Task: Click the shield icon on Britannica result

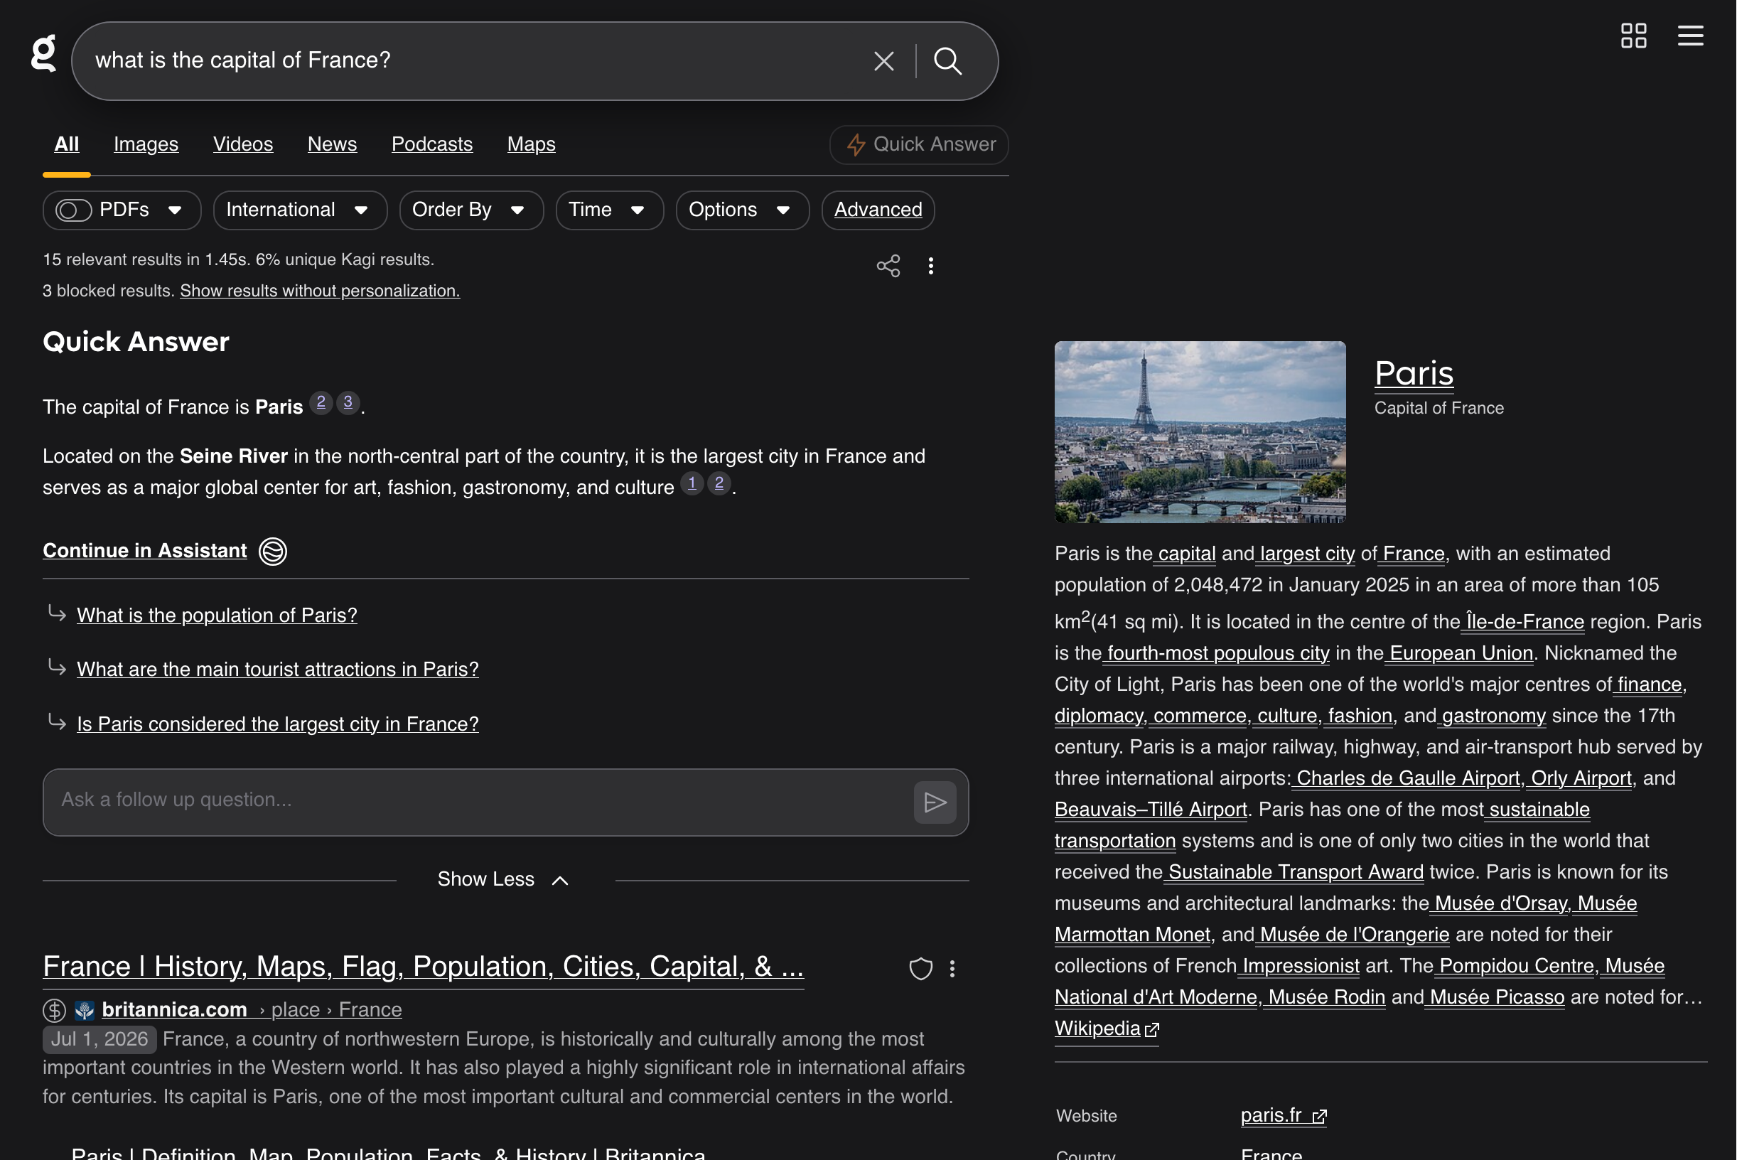Action: coord(921,968)
